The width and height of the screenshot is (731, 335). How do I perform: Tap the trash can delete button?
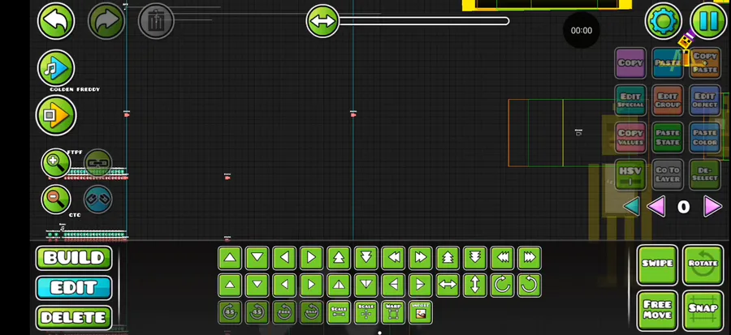point(156,21)
